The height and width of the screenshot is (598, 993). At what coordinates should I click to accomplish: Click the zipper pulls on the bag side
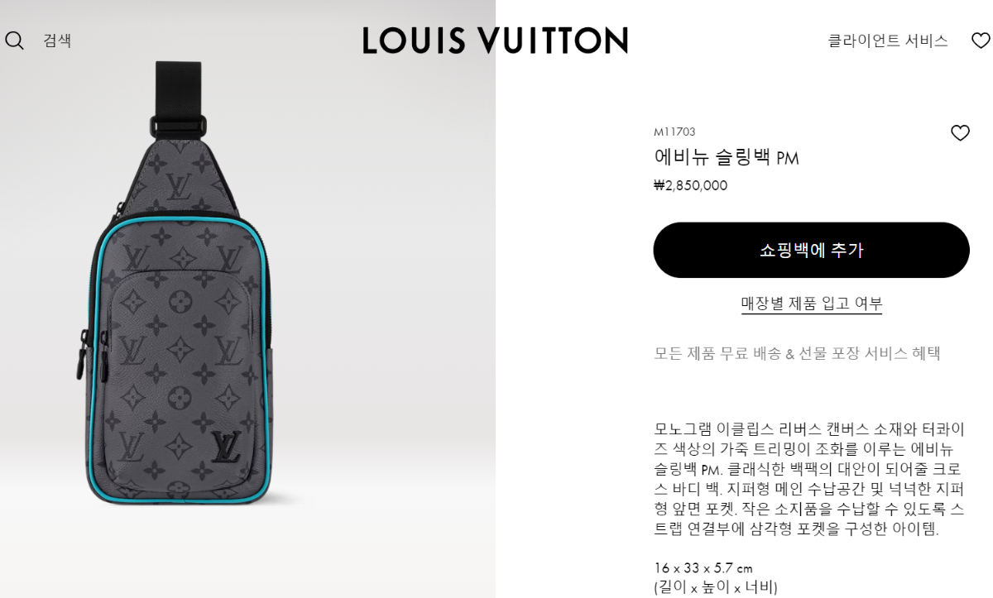(x=89, y=356)
